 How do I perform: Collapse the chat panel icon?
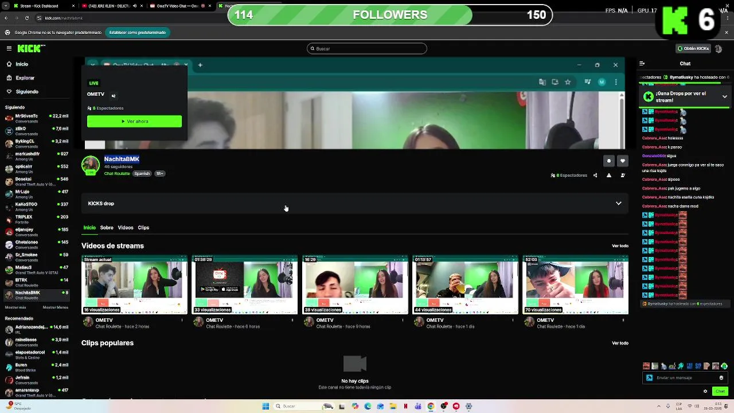642,64
